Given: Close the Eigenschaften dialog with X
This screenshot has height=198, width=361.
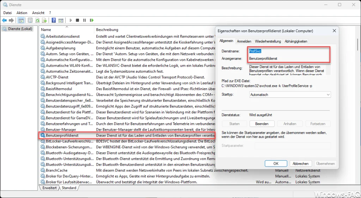Looking at the screenshot, I should click(x=334, y=31).
